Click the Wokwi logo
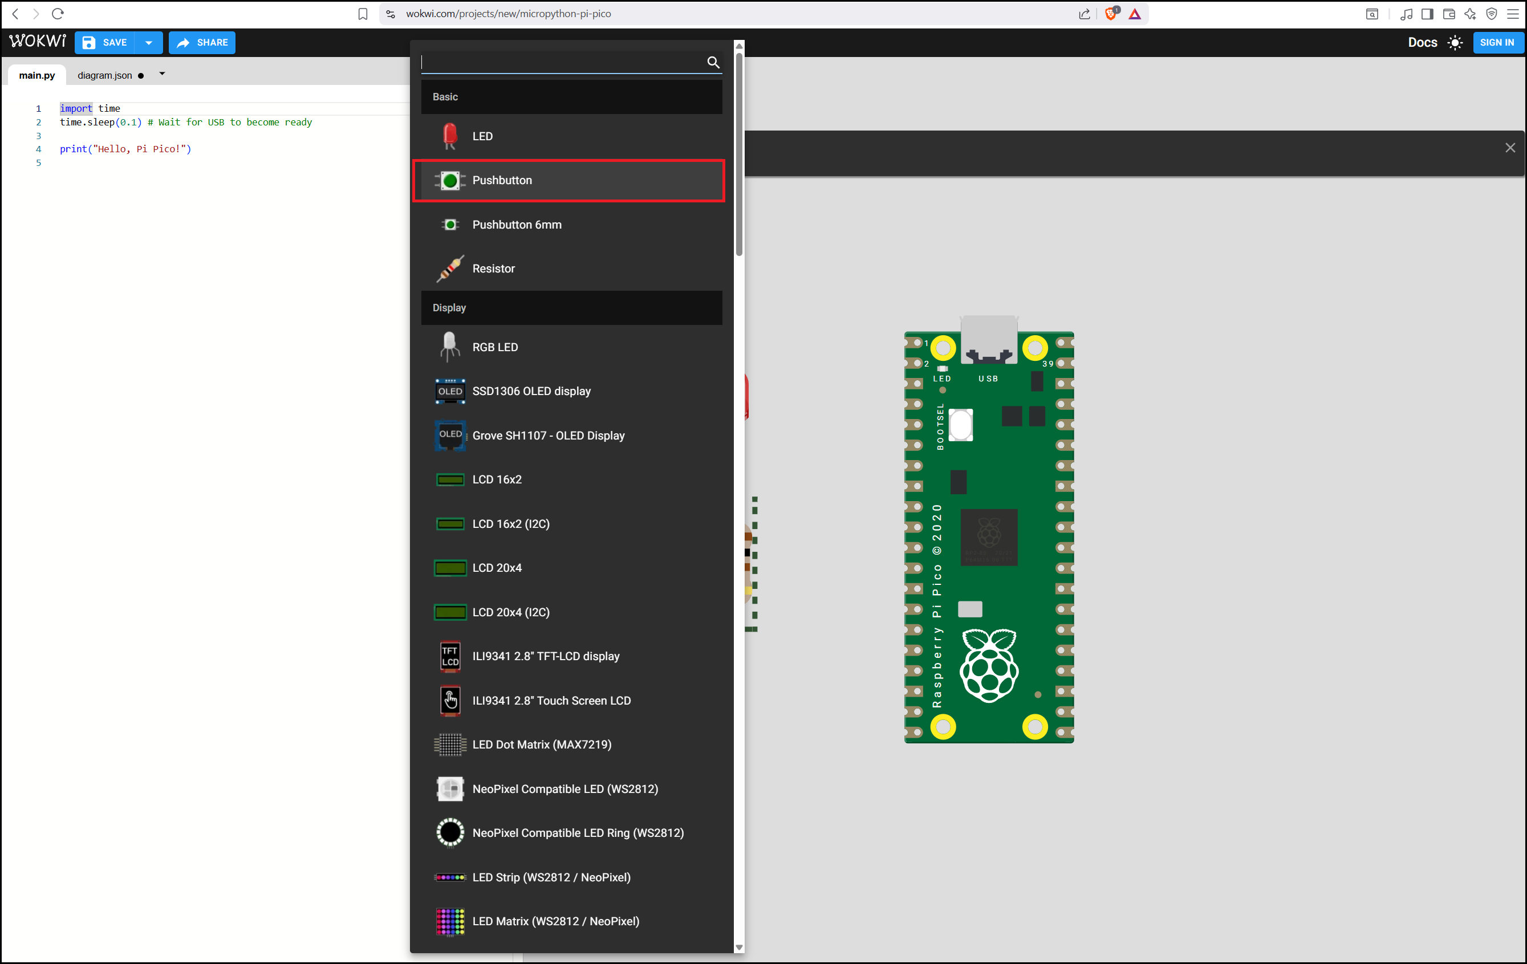Screen dimensions: 1527x964 (38, 42)
